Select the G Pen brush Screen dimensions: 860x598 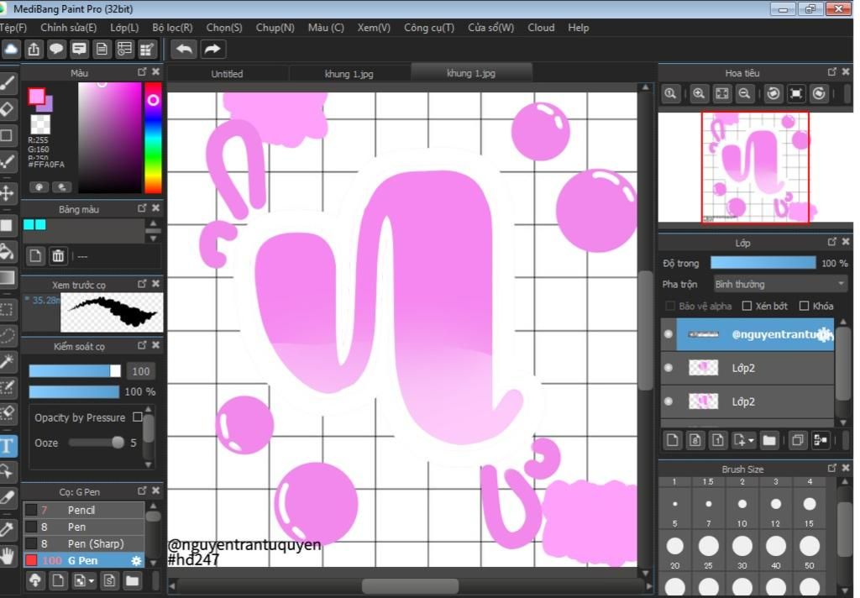pyautogui.click(x=83, y=561)
